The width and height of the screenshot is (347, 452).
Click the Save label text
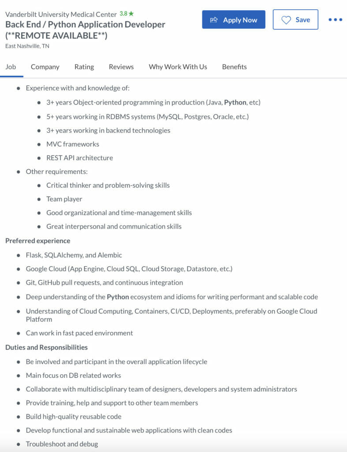pos(302,20)
